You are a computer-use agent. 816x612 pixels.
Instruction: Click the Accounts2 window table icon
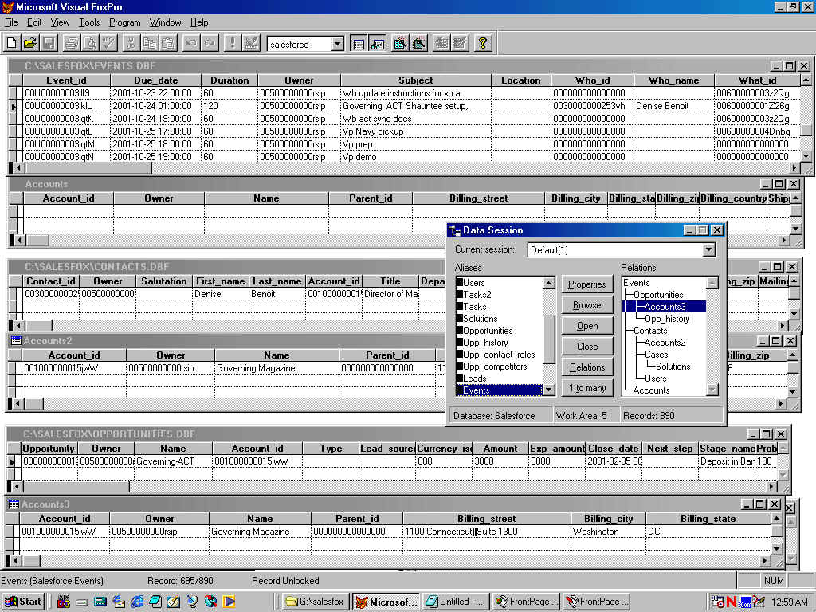16,341
